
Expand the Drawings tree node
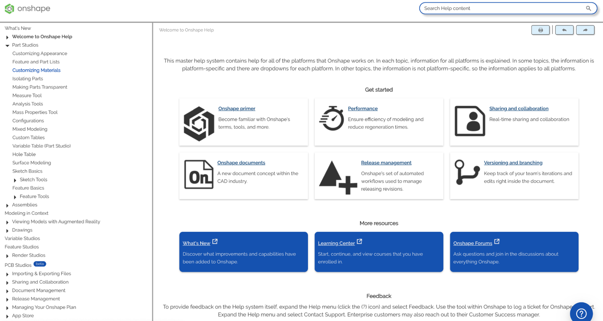(x=7, y=231)
